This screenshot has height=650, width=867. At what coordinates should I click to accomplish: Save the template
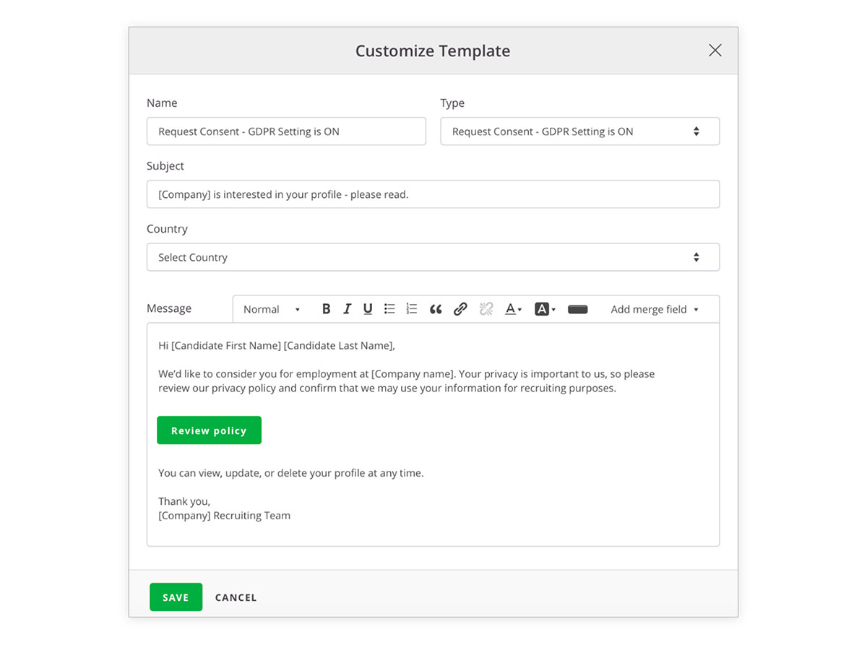[176, 597]
